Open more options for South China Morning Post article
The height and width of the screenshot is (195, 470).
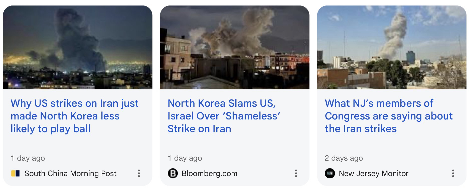pyautogui.click(x=139, y=173)
